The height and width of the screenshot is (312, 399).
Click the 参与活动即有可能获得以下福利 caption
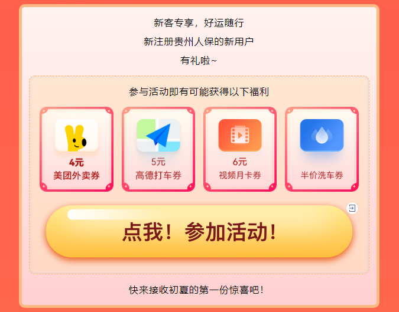point(199,91)
